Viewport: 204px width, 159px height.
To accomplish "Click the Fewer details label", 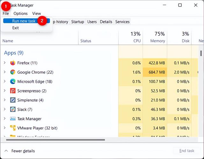I will [23, 151].
